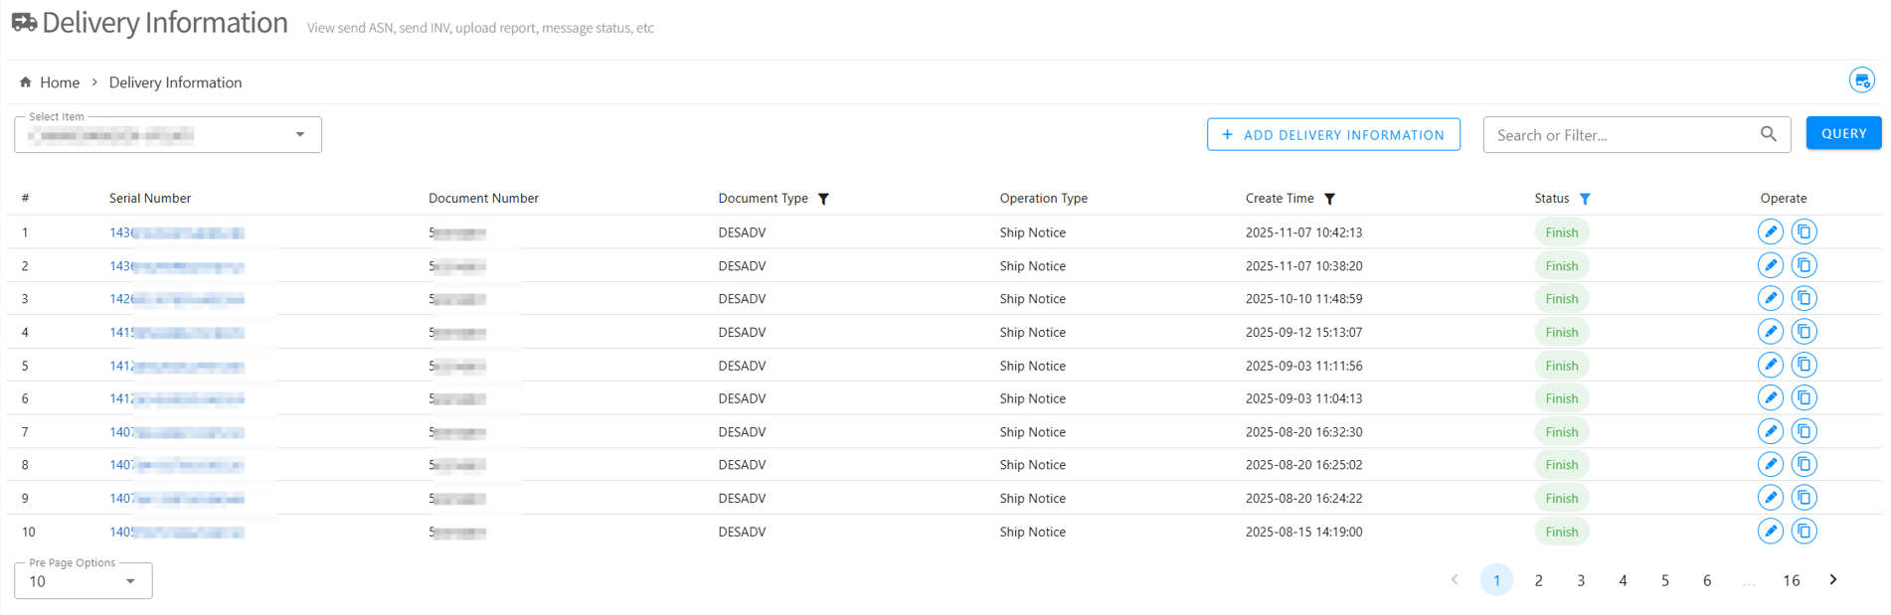Open Document Type column filter
The height and width of the screenshot is (615, 1891).
823,199
